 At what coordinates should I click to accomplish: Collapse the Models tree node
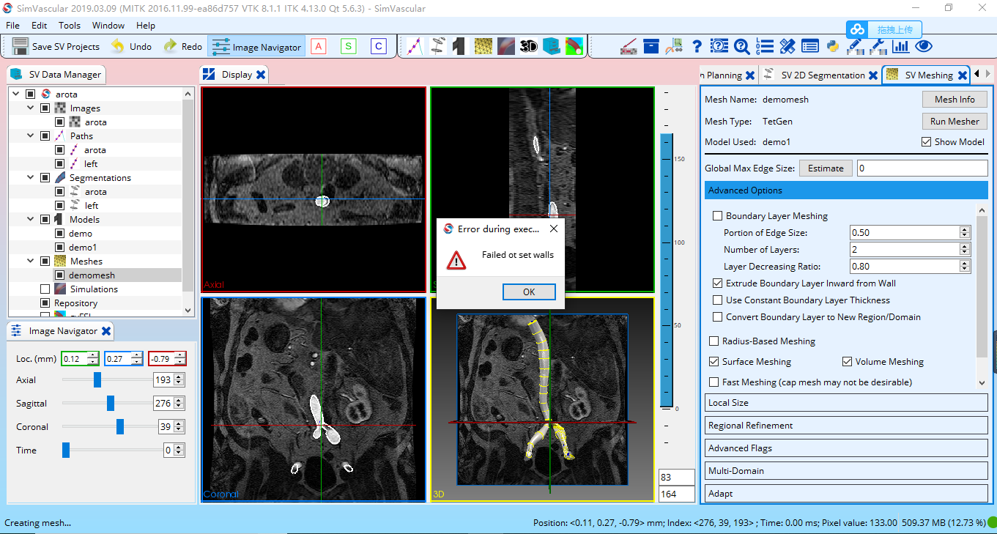(x=30, y=220)
